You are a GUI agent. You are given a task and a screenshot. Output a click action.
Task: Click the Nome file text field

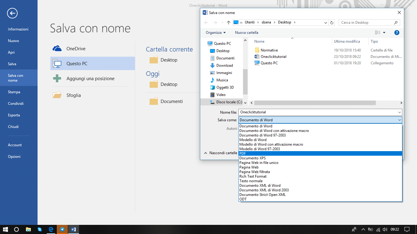coord(318,112)
